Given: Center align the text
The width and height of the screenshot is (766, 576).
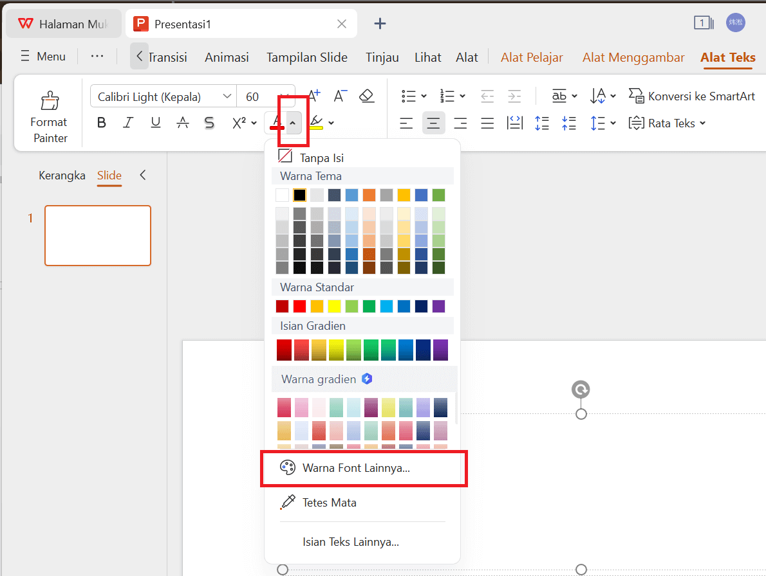Looking at the screenshot, I should click(x=433, y=122).
